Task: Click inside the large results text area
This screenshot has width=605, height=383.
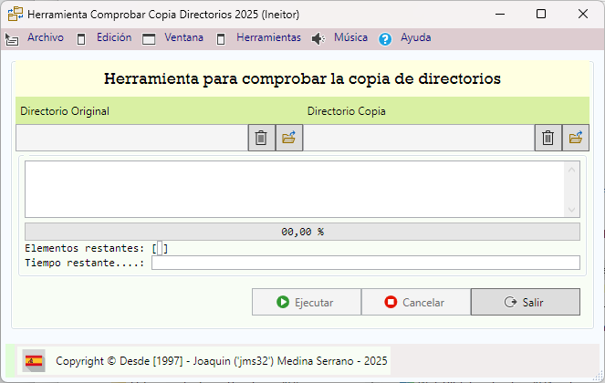Action: click(x=295, y=190)
